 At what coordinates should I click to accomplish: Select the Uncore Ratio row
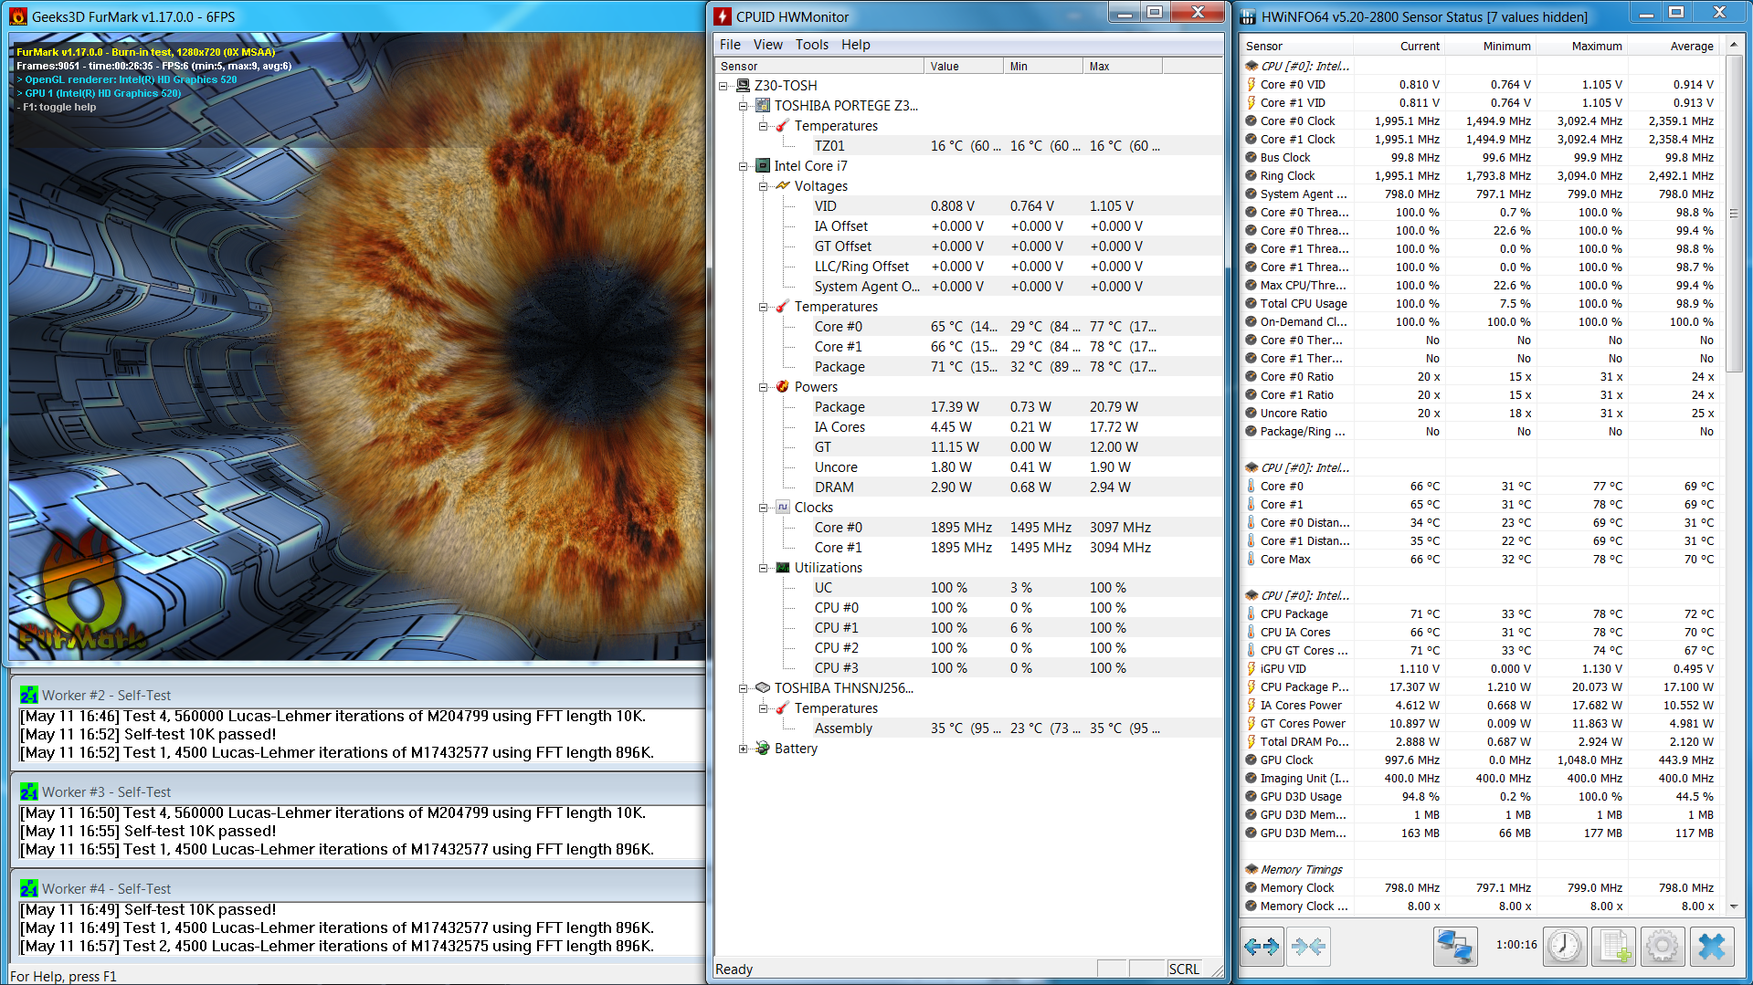click(x=1481, y=414)
